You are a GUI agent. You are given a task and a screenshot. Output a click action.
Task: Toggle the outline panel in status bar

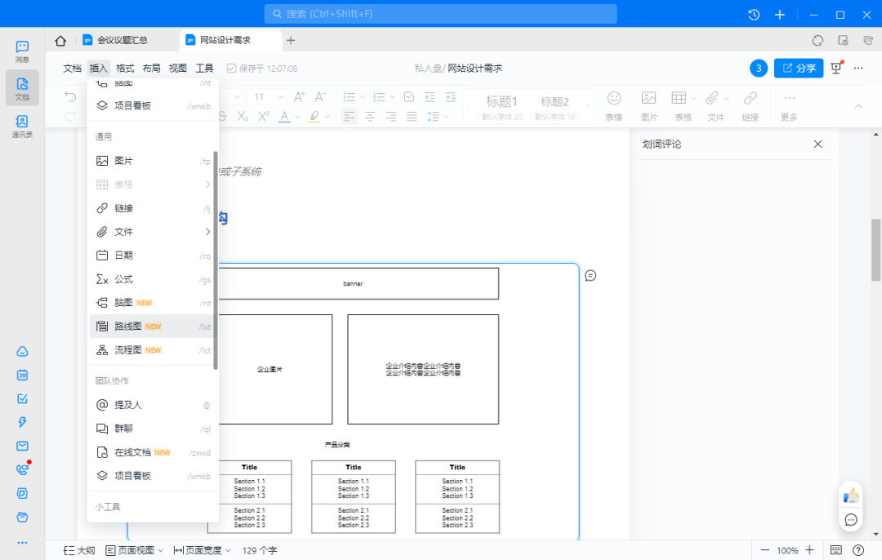tap(79, 550)
